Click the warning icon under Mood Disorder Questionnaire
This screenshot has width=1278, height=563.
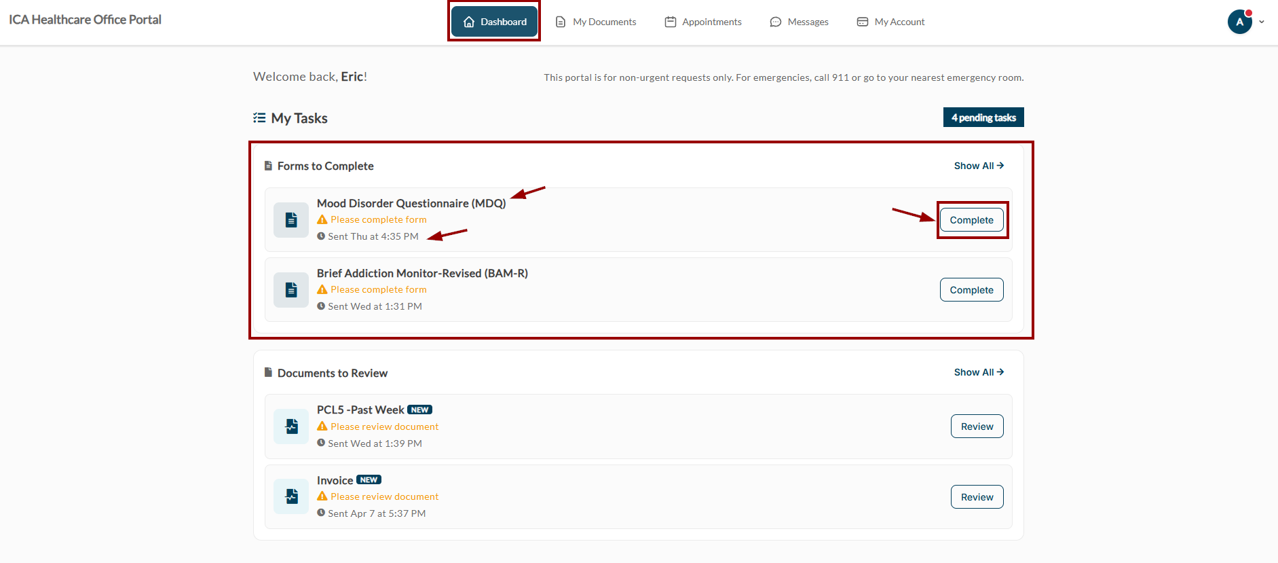point(322,219)
